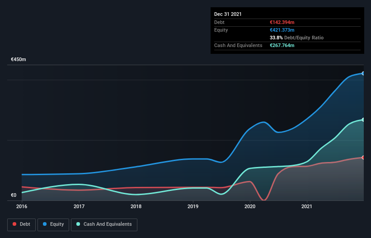Select the 2021 x-axis label
The height and width of the screenshot is (238, 371).
click(307, 206)
